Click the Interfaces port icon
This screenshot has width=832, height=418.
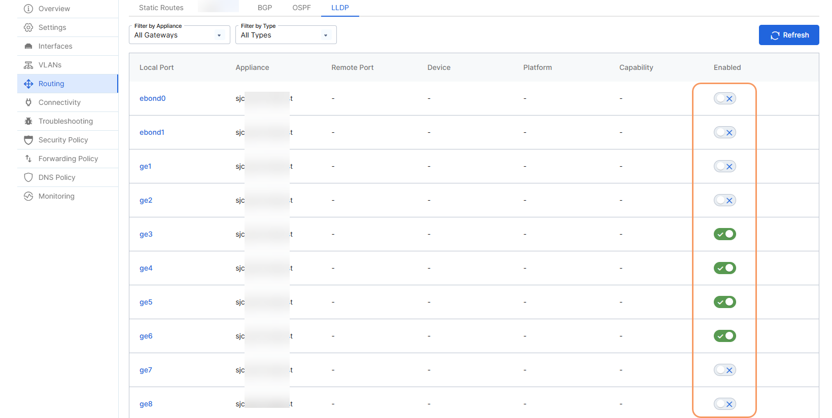(x=28, y=46)
